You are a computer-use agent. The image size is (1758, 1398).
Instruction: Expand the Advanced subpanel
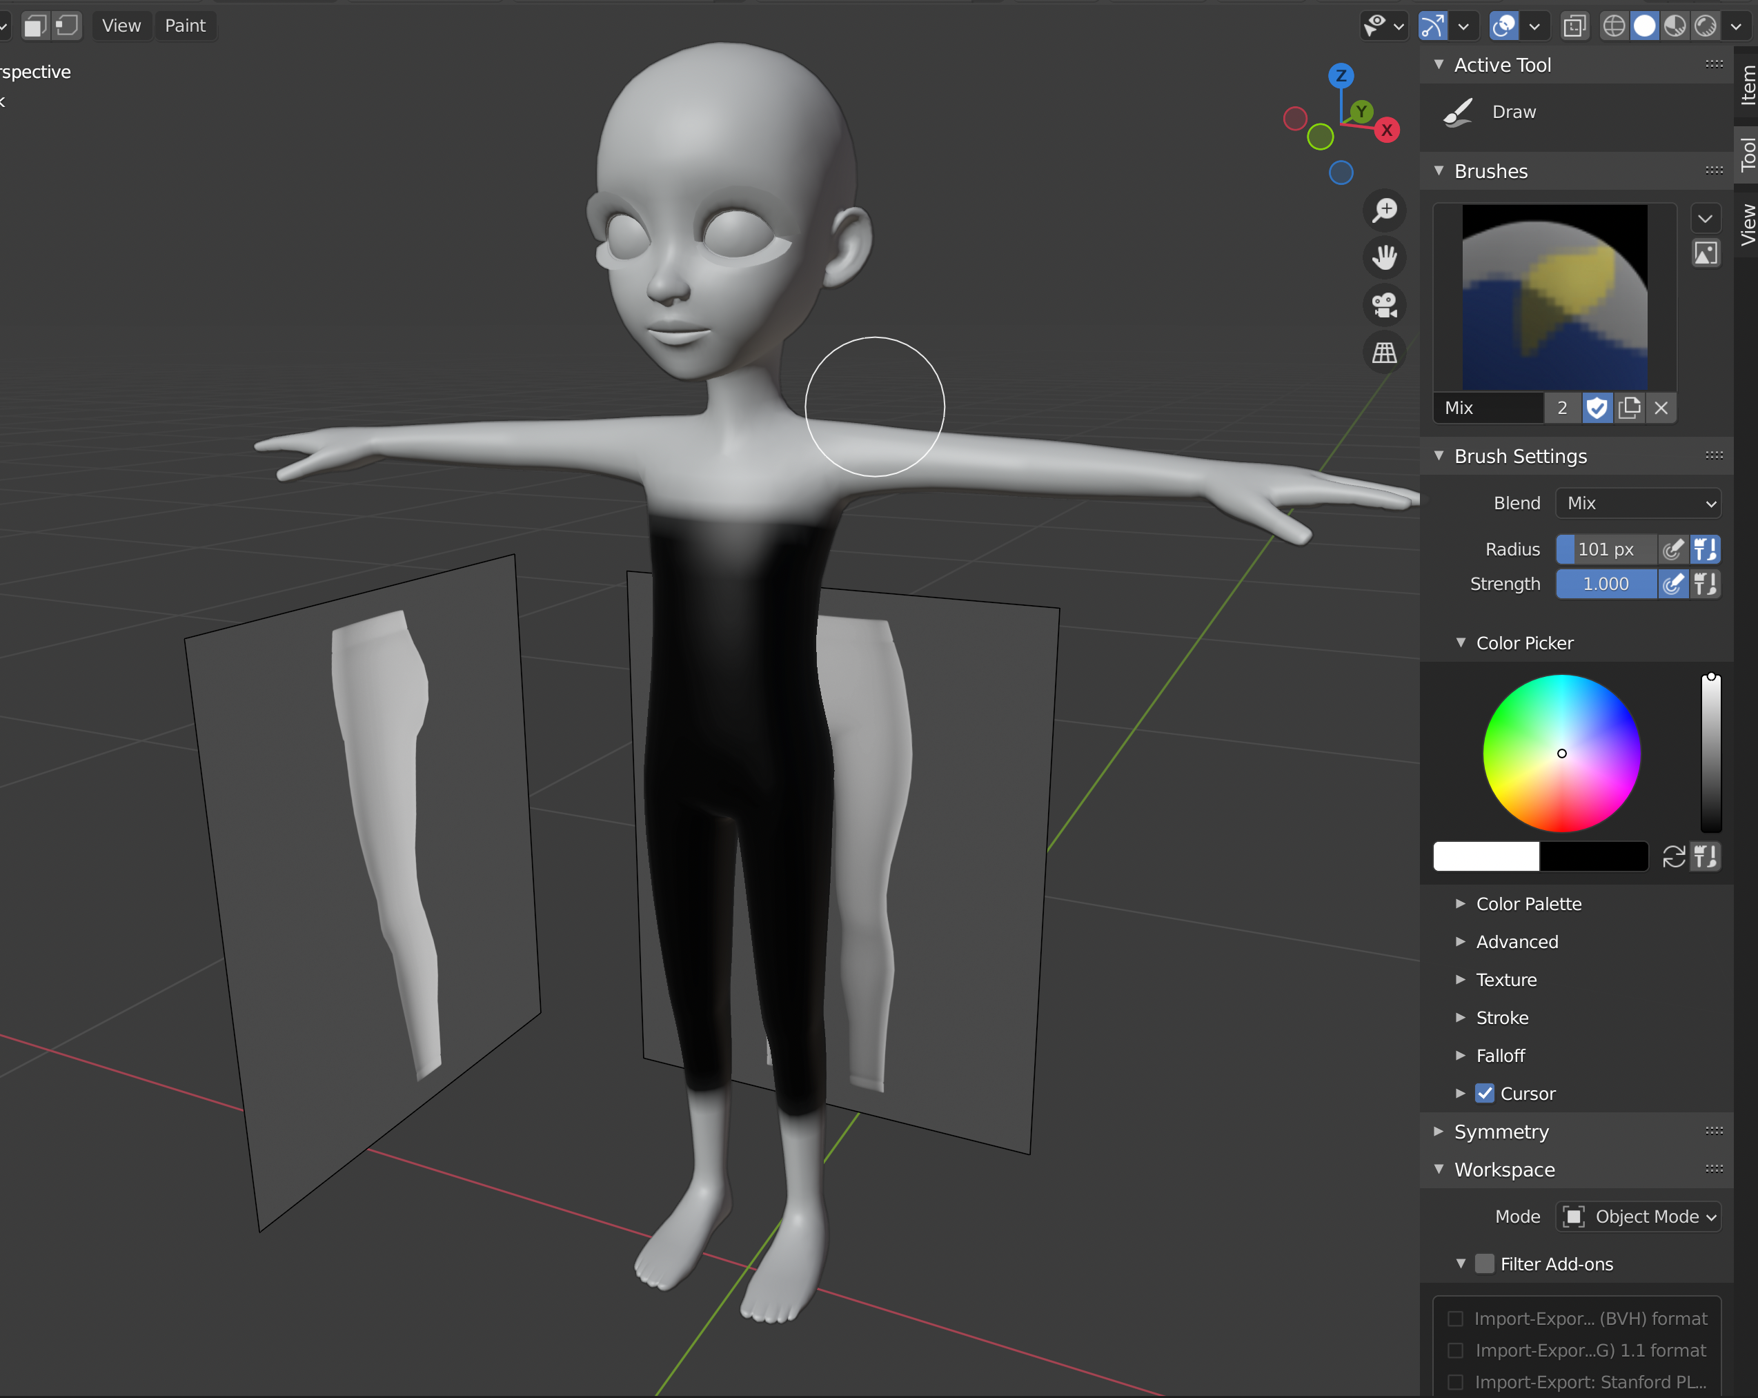click(1517, 942)
